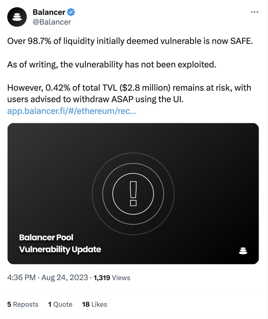The image size is (268, 319).
Task: Click the 5 Reposts count
Action: pos(23,304)
